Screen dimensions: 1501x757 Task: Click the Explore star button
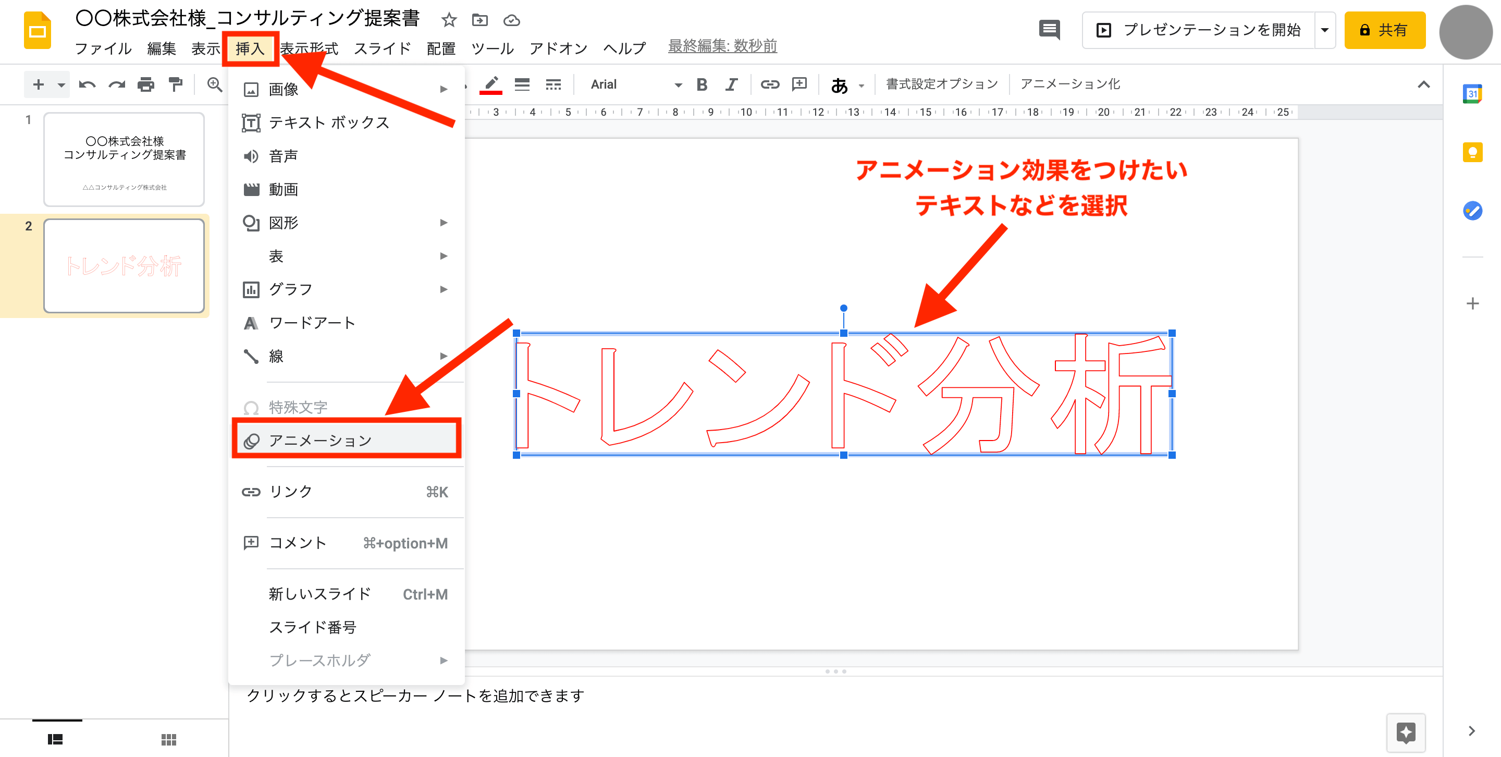point(1406,732)
